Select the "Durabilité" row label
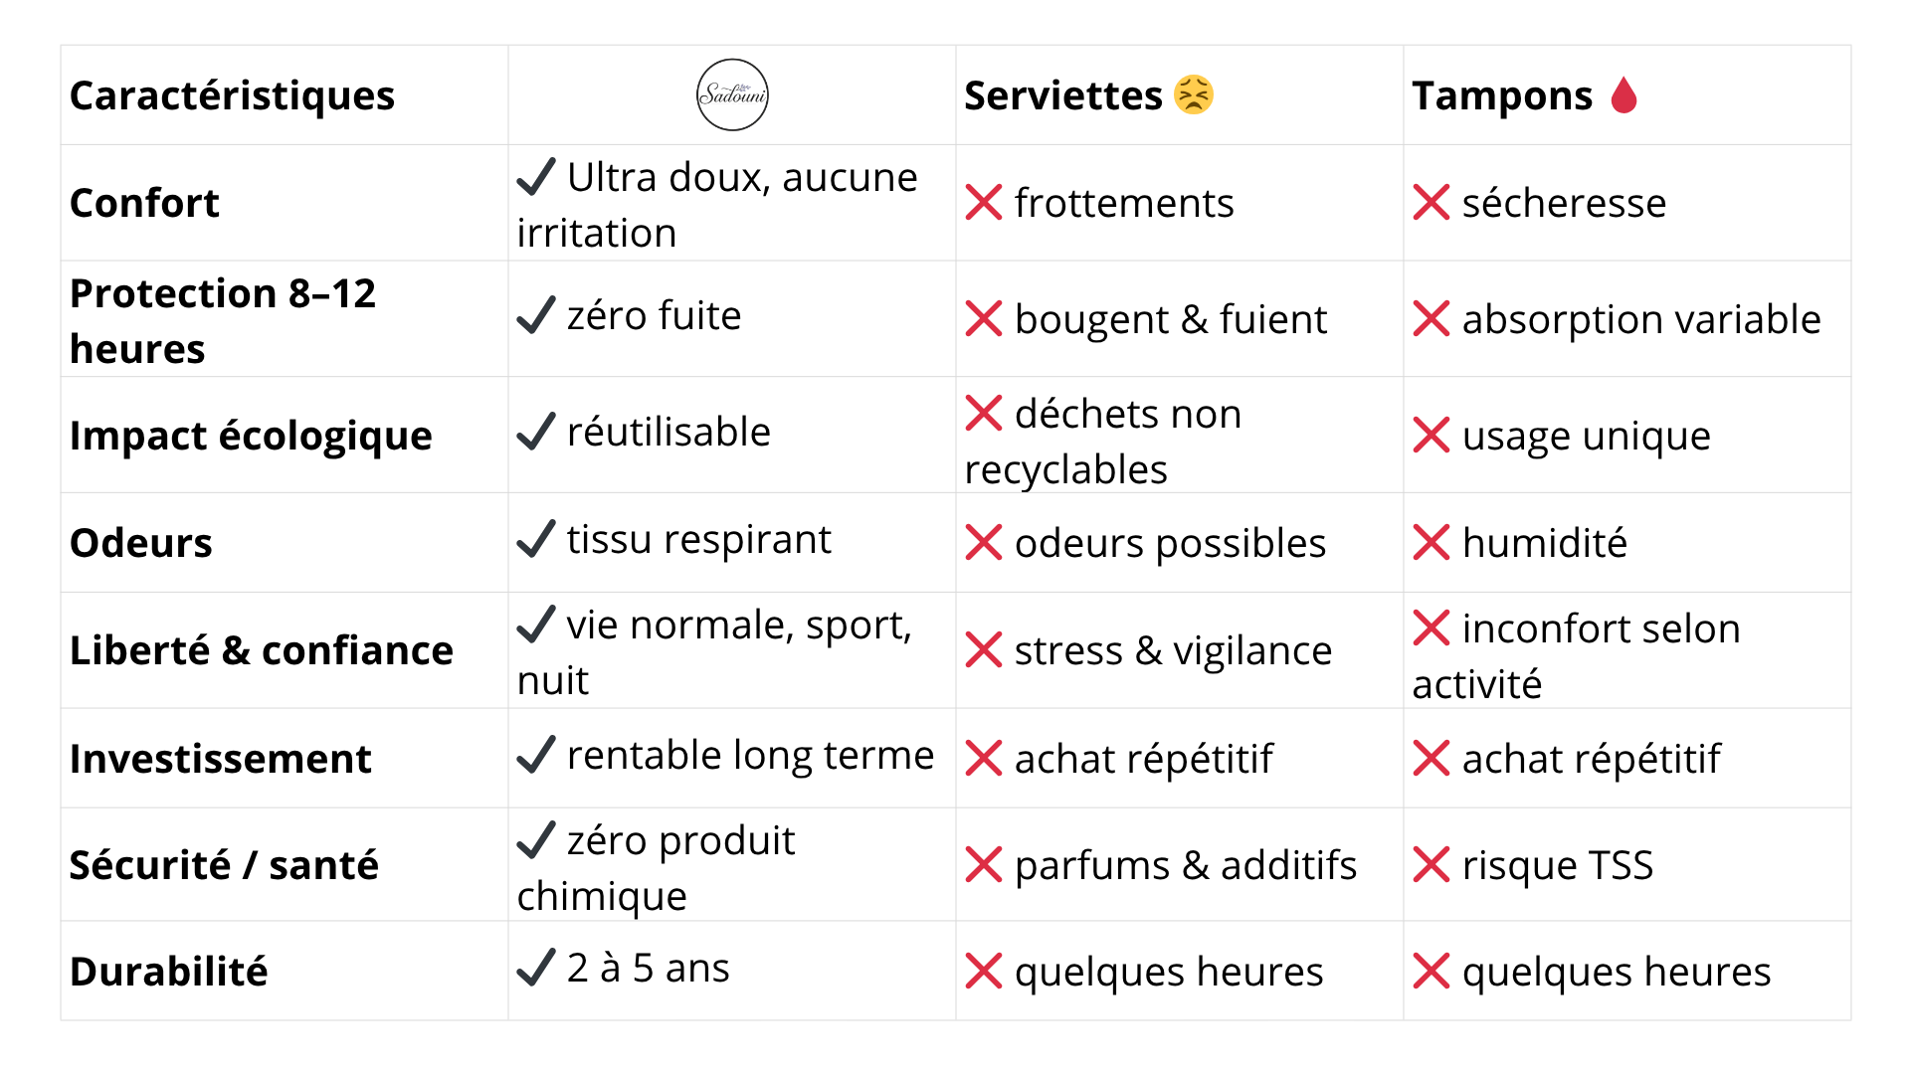The width and height of the screenshot is (1910, 1074). pos(169,972)
